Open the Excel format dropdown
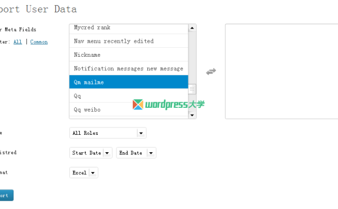 84,172
